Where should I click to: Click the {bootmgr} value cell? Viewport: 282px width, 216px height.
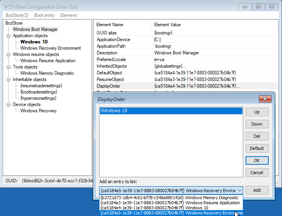[163, 33]
